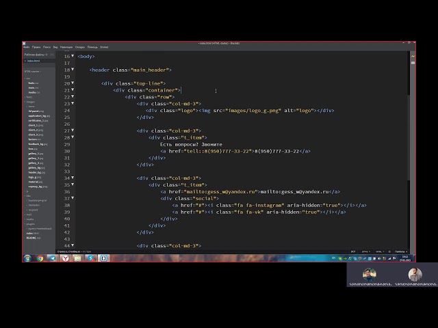Screen dimensions: 438x328
Task: Open media.css in the file tree
Action: [34, 92]
